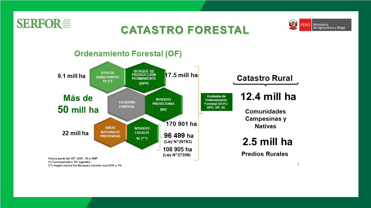Screen dimensions: 371x208
Task: Click the gray CATASTRO FORESTAL hexagon
Action: [x=127, y=104]
